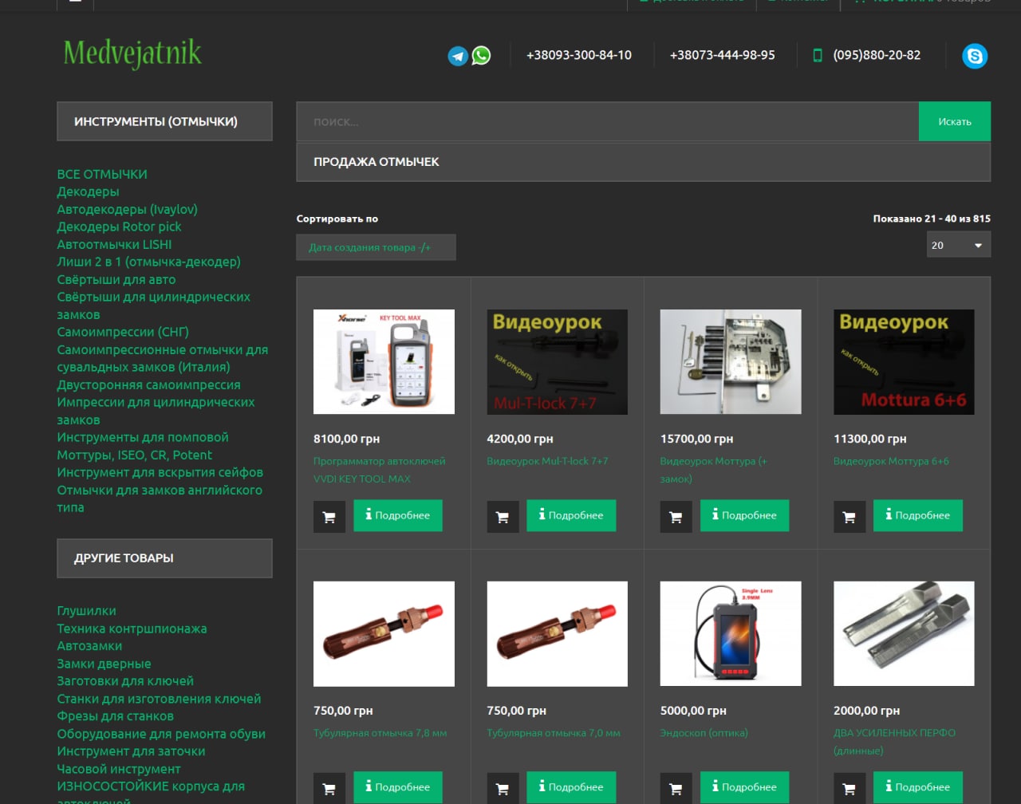Open Лиши 2 в 1 (отмычка-декодер)
Viewport: 1021px width, 804px height.
tap(148, 262)
